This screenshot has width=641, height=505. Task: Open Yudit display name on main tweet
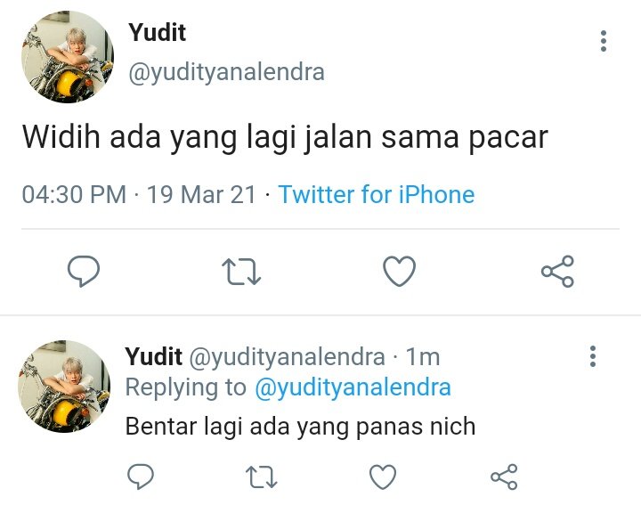click(x=157, y=32)
